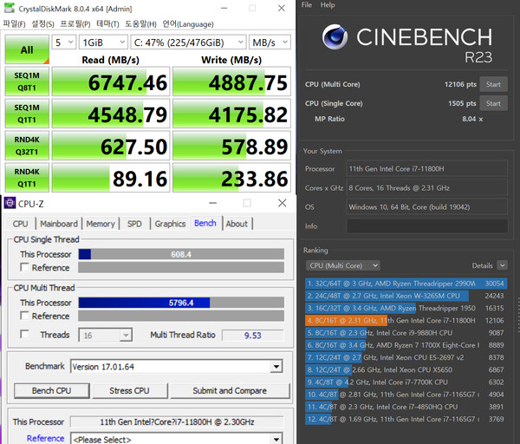Expand the ranking Details dropdown arrow

coord(502,265)
